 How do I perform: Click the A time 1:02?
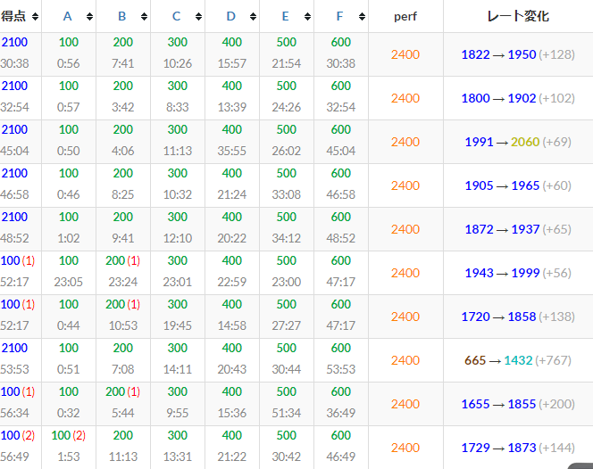coord(69,238)
